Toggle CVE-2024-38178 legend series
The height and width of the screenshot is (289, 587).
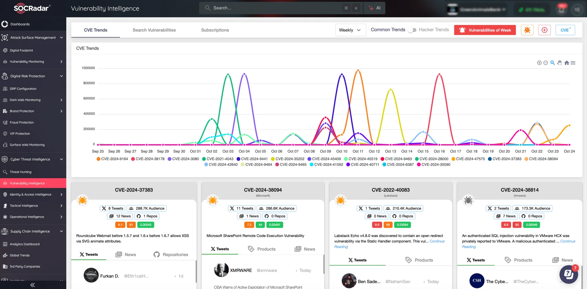[x=148, y=159]
